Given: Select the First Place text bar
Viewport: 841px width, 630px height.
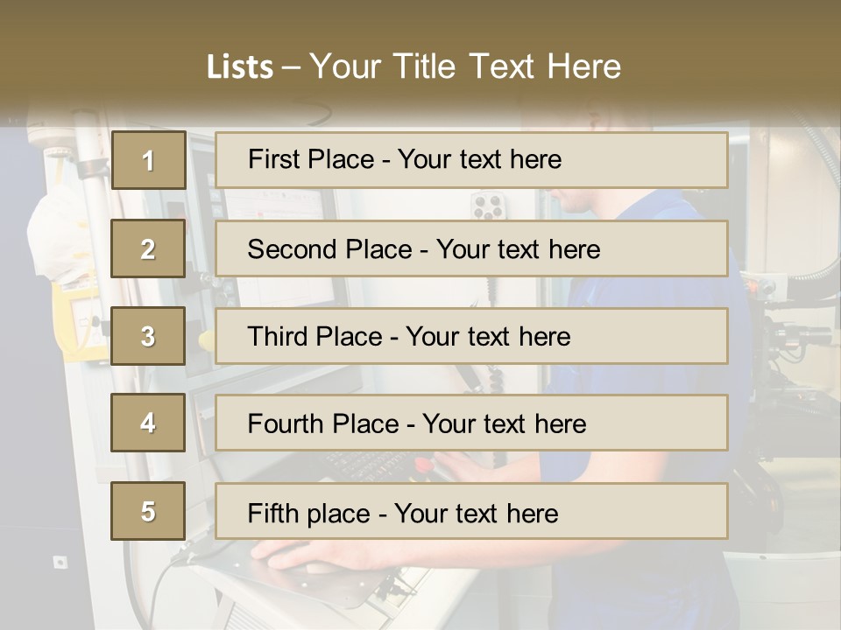Looking at the screenshot, I should tap(471, 160).
